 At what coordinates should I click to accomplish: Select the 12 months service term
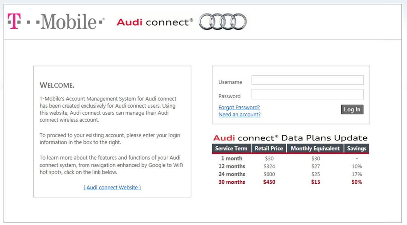tap(231, 166)
